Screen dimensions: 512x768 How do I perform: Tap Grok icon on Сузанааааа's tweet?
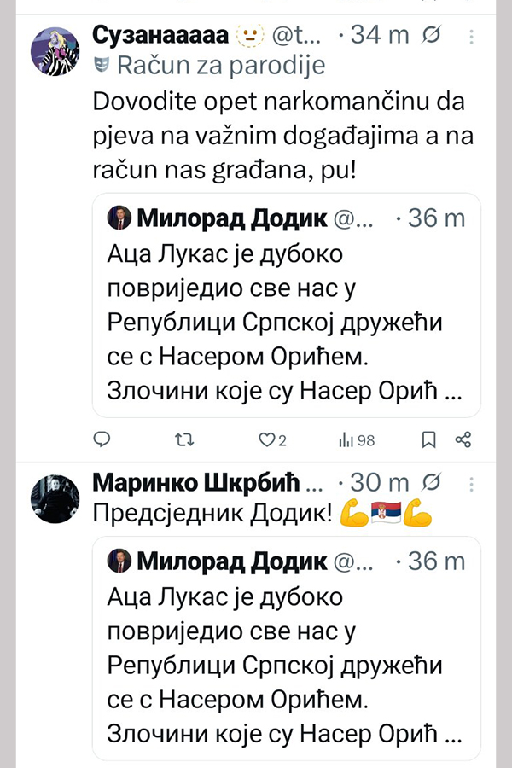(431, 37)
